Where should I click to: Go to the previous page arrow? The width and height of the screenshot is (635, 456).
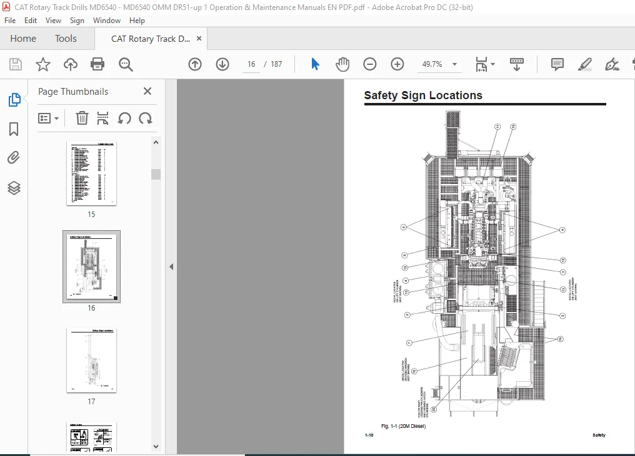click(195, 64)
